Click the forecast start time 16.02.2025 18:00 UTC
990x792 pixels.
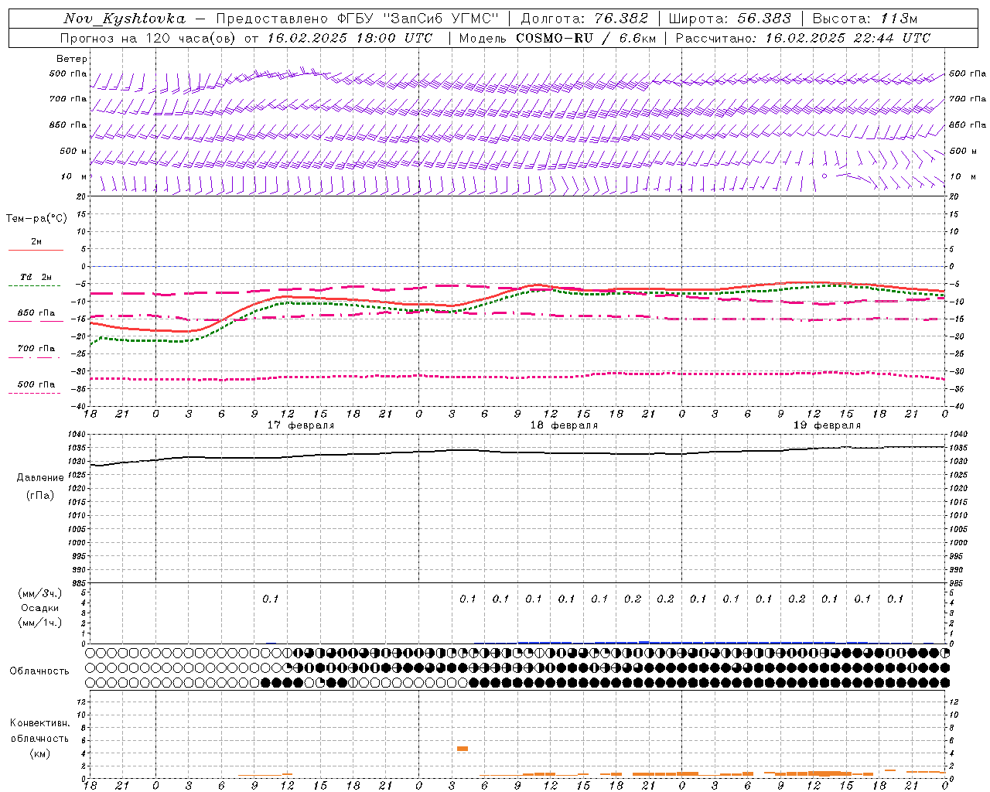[x=350, y=38]
